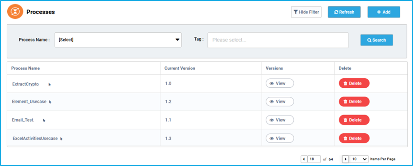Click trash icon for Element_Usecase

345,102
